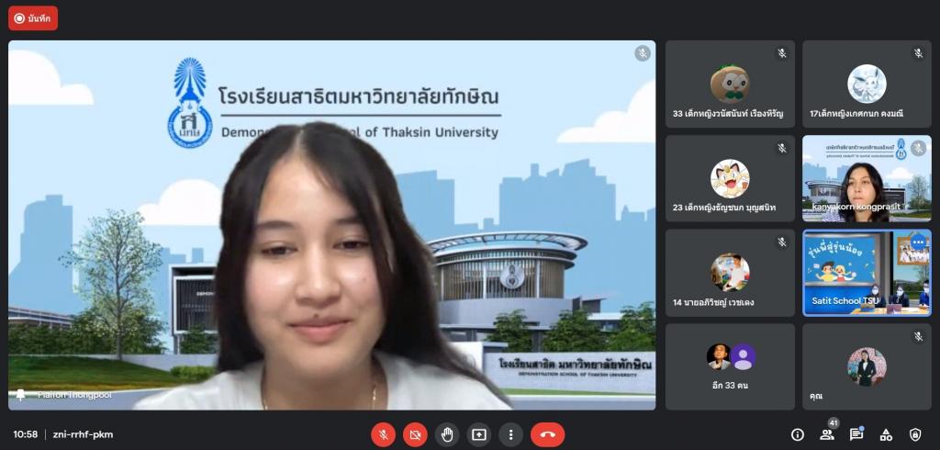Viewport: 940px width, 450px height.
Task: Leave the call
Action: [547, 434]
